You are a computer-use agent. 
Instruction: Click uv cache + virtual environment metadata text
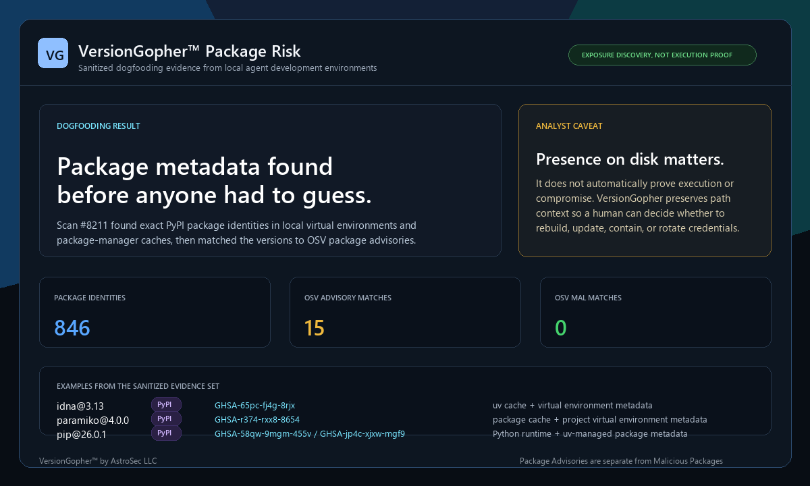(572, 406)
